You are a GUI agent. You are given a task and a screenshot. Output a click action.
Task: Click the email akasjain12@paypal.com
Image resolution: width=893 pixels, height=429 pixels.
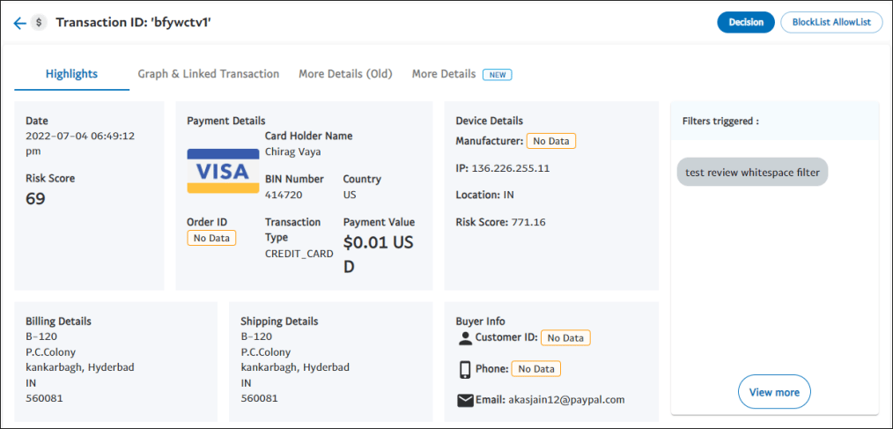click(x=566, y=400)
